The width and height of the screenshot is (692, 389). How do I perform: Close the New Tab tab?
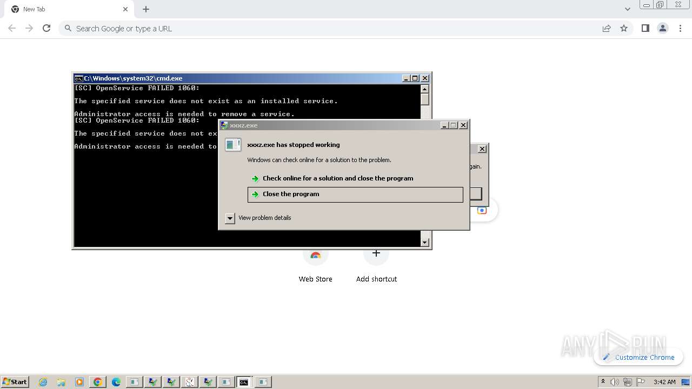click(125, 9)
